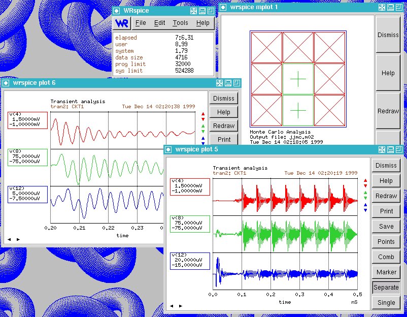Click the left arrow below the plot 6 graph
This screenshot has width=407, height=317.
coord(9,239)
